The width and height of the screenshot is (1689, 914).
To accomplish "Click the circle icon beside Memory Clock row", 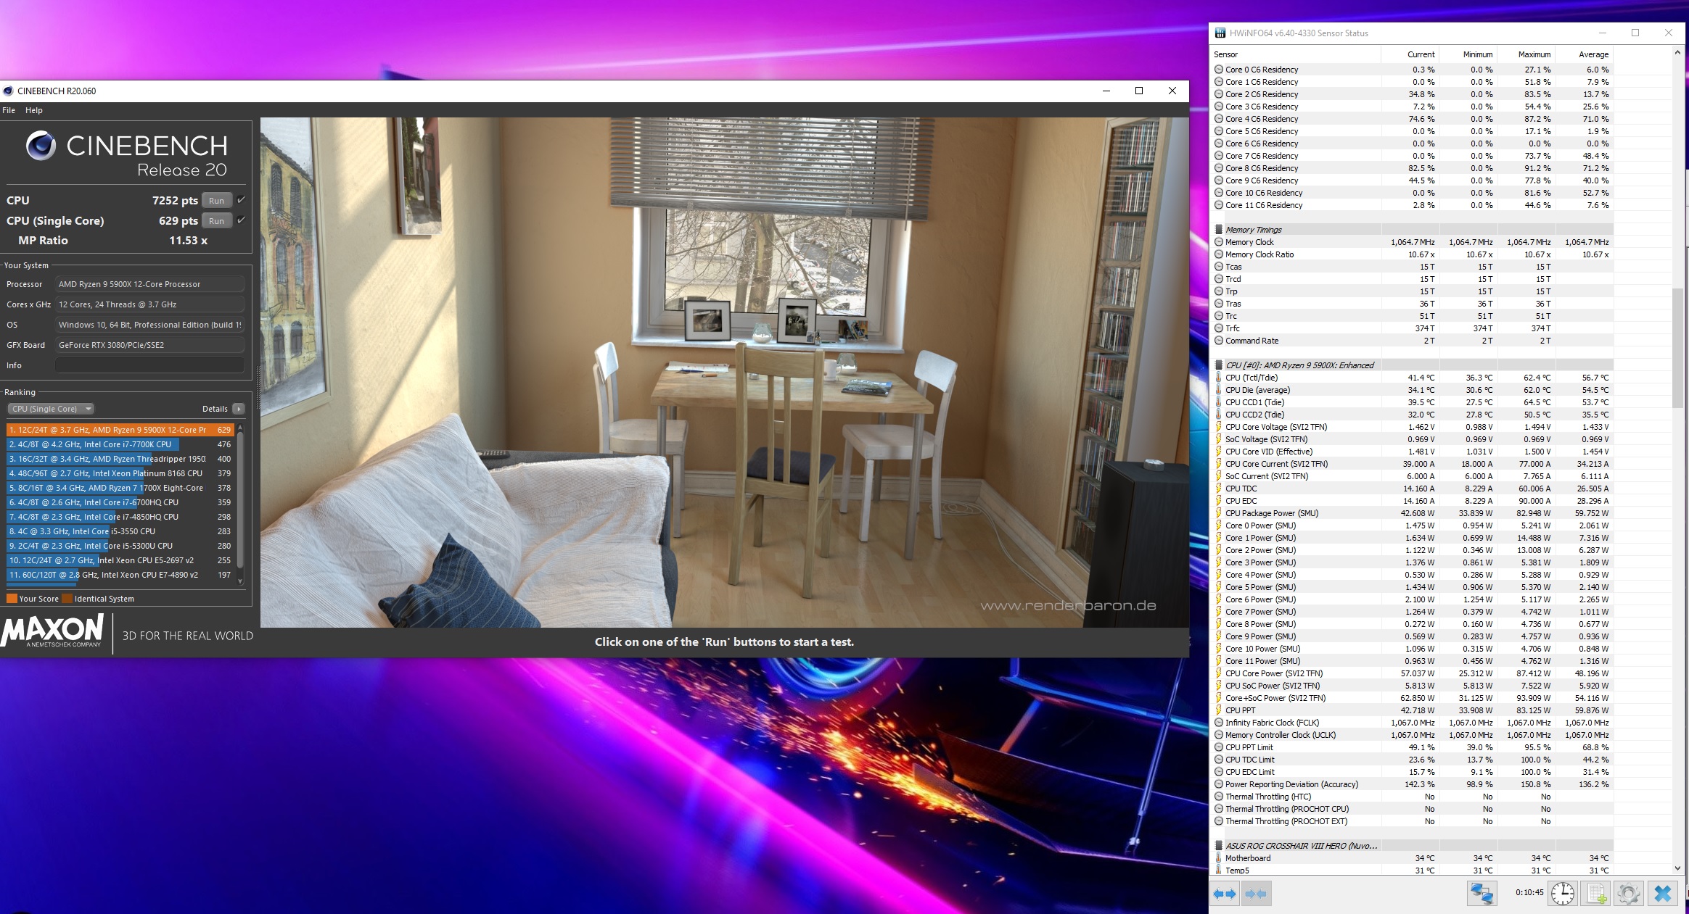I will [x=1218, y=242].
